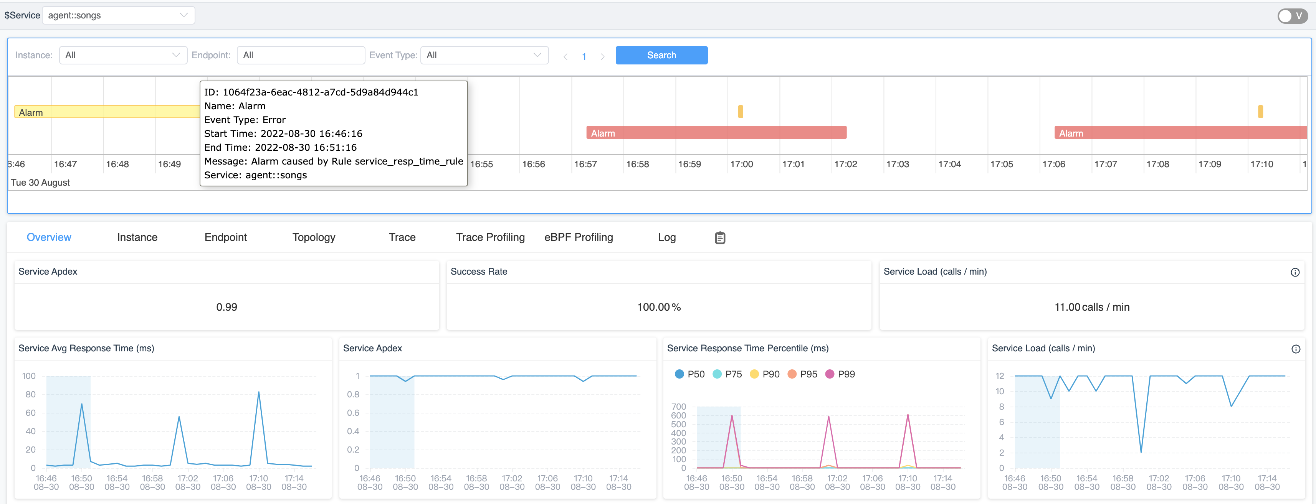Click the clipboard icon after Log tab

point(719,237)
